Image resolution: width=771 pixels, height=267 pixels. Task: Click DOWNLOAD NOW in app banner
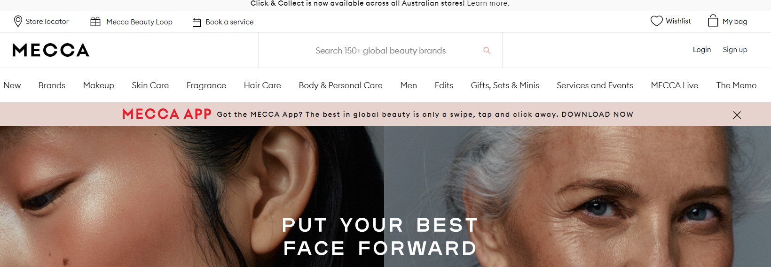tap(597, 114)
